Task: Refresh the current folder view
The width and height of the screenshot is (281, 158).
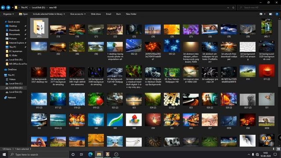Action: 233,8
